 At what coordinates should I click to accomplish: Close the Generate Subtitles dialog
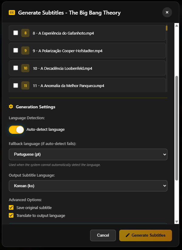167,12
